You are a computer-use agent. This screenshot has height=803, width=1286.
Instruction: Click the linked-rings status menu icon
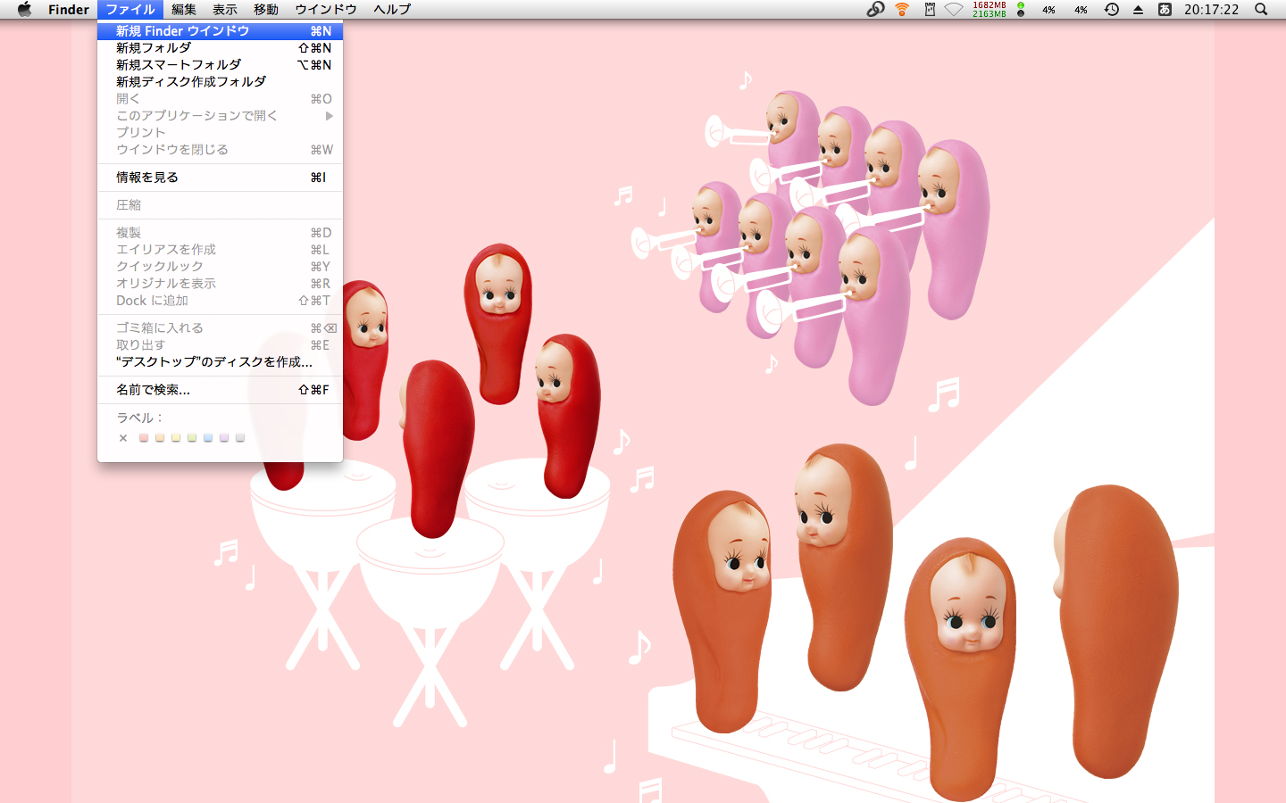coord(875,9)
